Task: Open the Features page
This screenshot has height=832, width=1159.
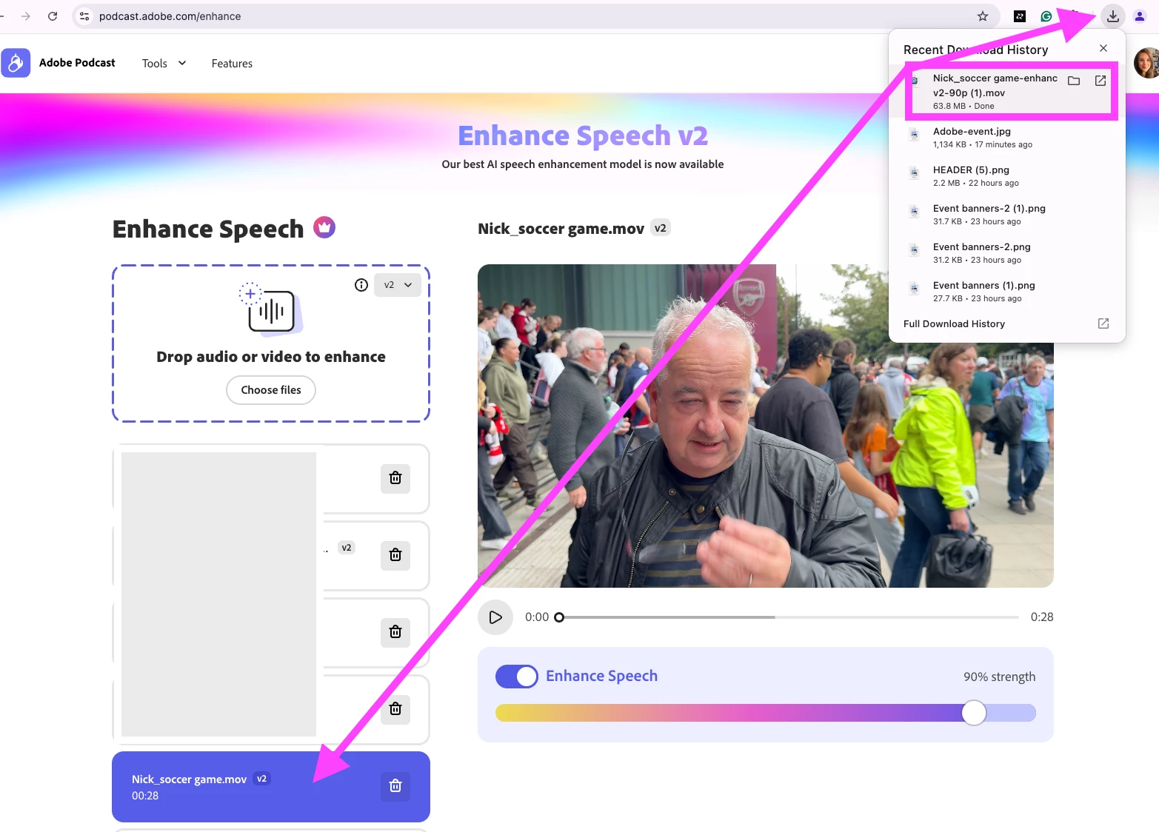Action: click(232, 64)
